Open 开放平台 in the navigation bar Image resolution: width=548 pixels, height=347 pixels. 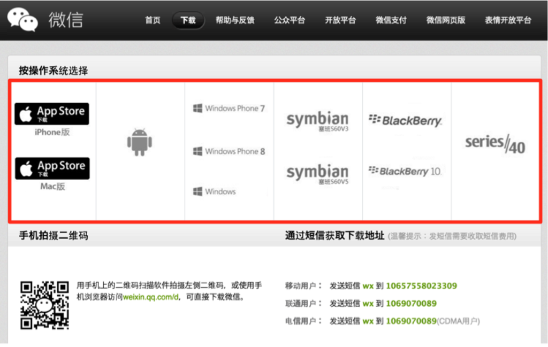(340, 20)
